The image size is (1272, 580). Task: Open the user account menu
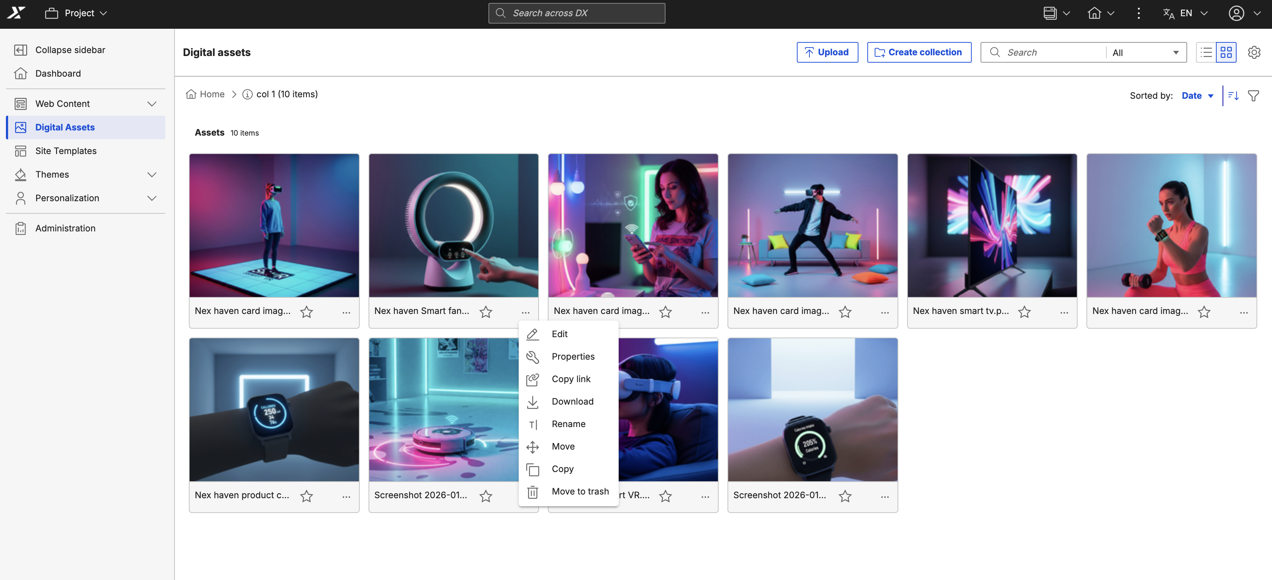[1244, 13]
